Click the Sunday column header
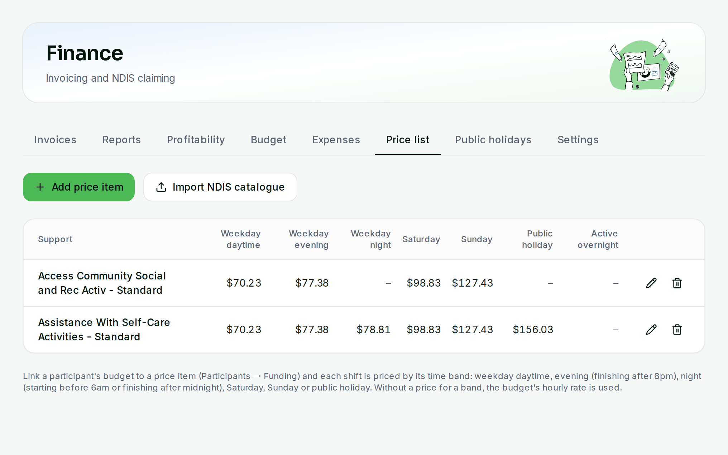The height and width of the screenshot is (455, 728). pyautogui.click(x=476, y=239)
